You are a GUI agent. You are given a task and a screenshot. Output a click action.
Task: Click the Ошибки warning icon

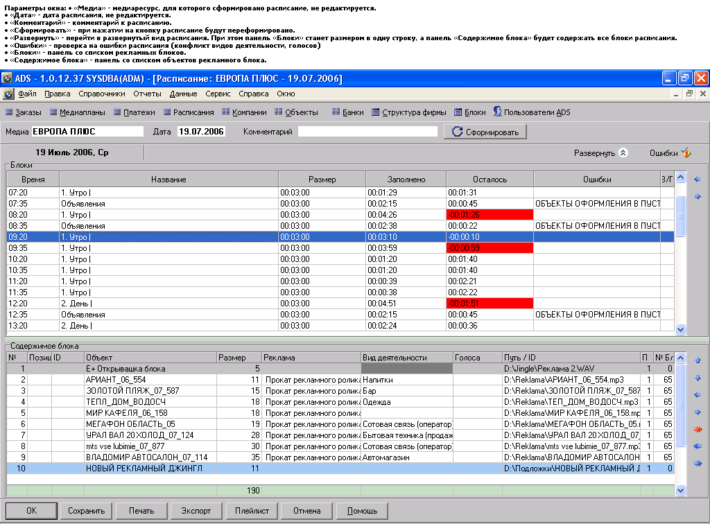point(686,153)
